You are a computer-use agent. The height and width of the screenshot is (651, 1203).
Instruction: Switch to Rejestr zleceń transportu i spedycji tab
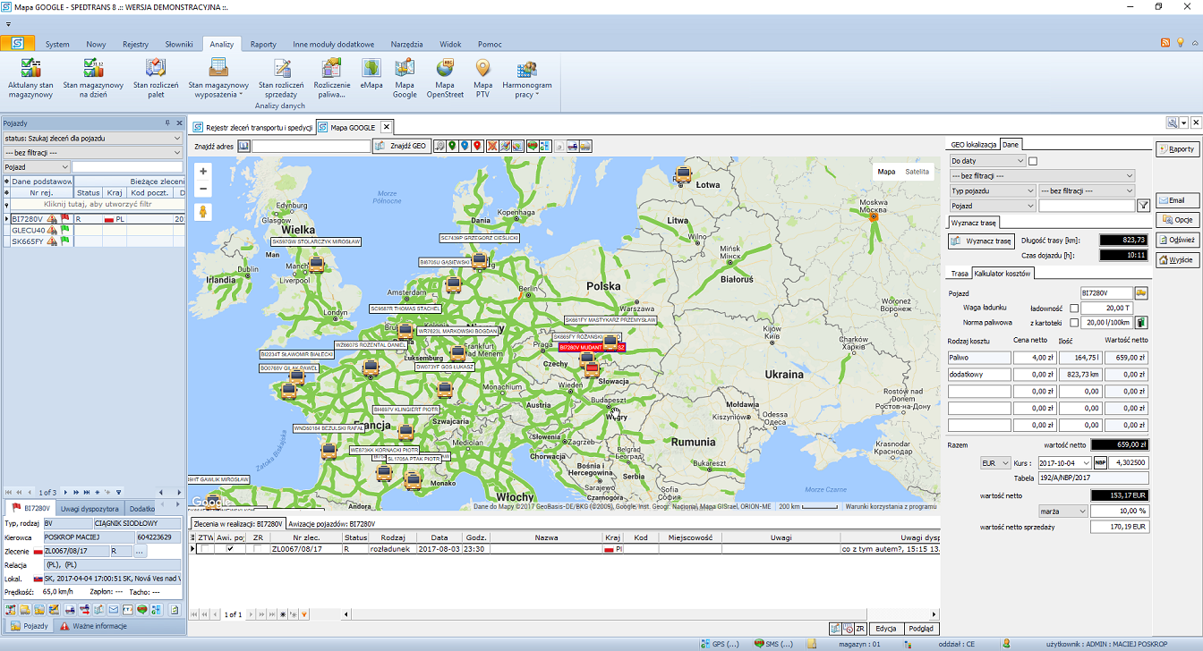pos(252,128)
